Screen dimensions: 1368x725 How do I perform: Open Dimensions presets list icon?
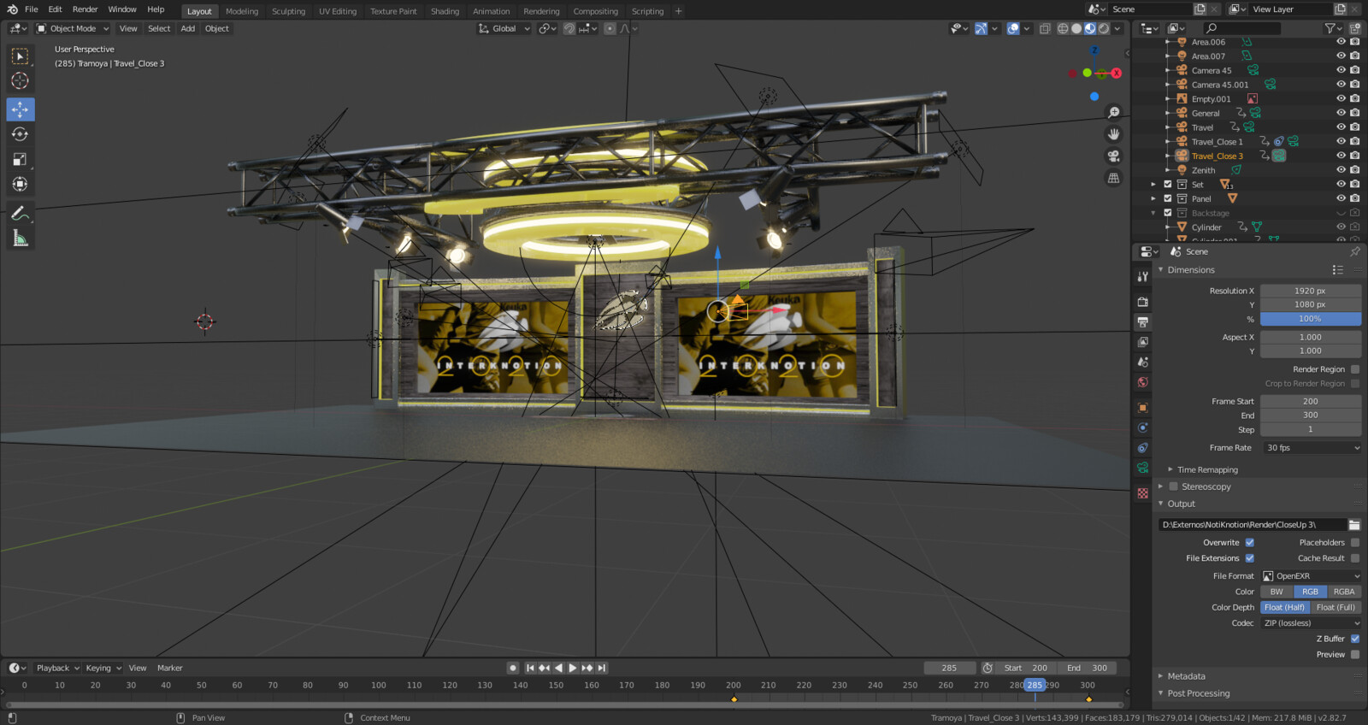1338,270
